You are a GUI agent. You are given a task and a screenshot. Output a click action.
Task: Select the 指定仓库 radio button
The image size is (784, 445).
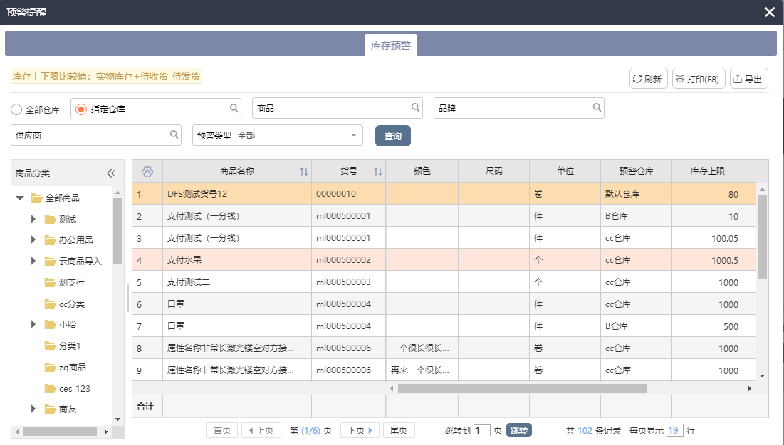click(x=81, y=109)
